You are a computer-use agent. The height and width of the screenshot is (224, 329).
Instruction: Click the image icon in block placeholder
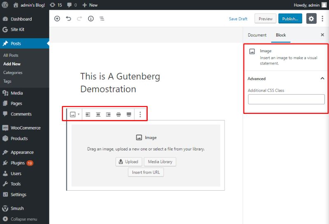click(139, 137)
